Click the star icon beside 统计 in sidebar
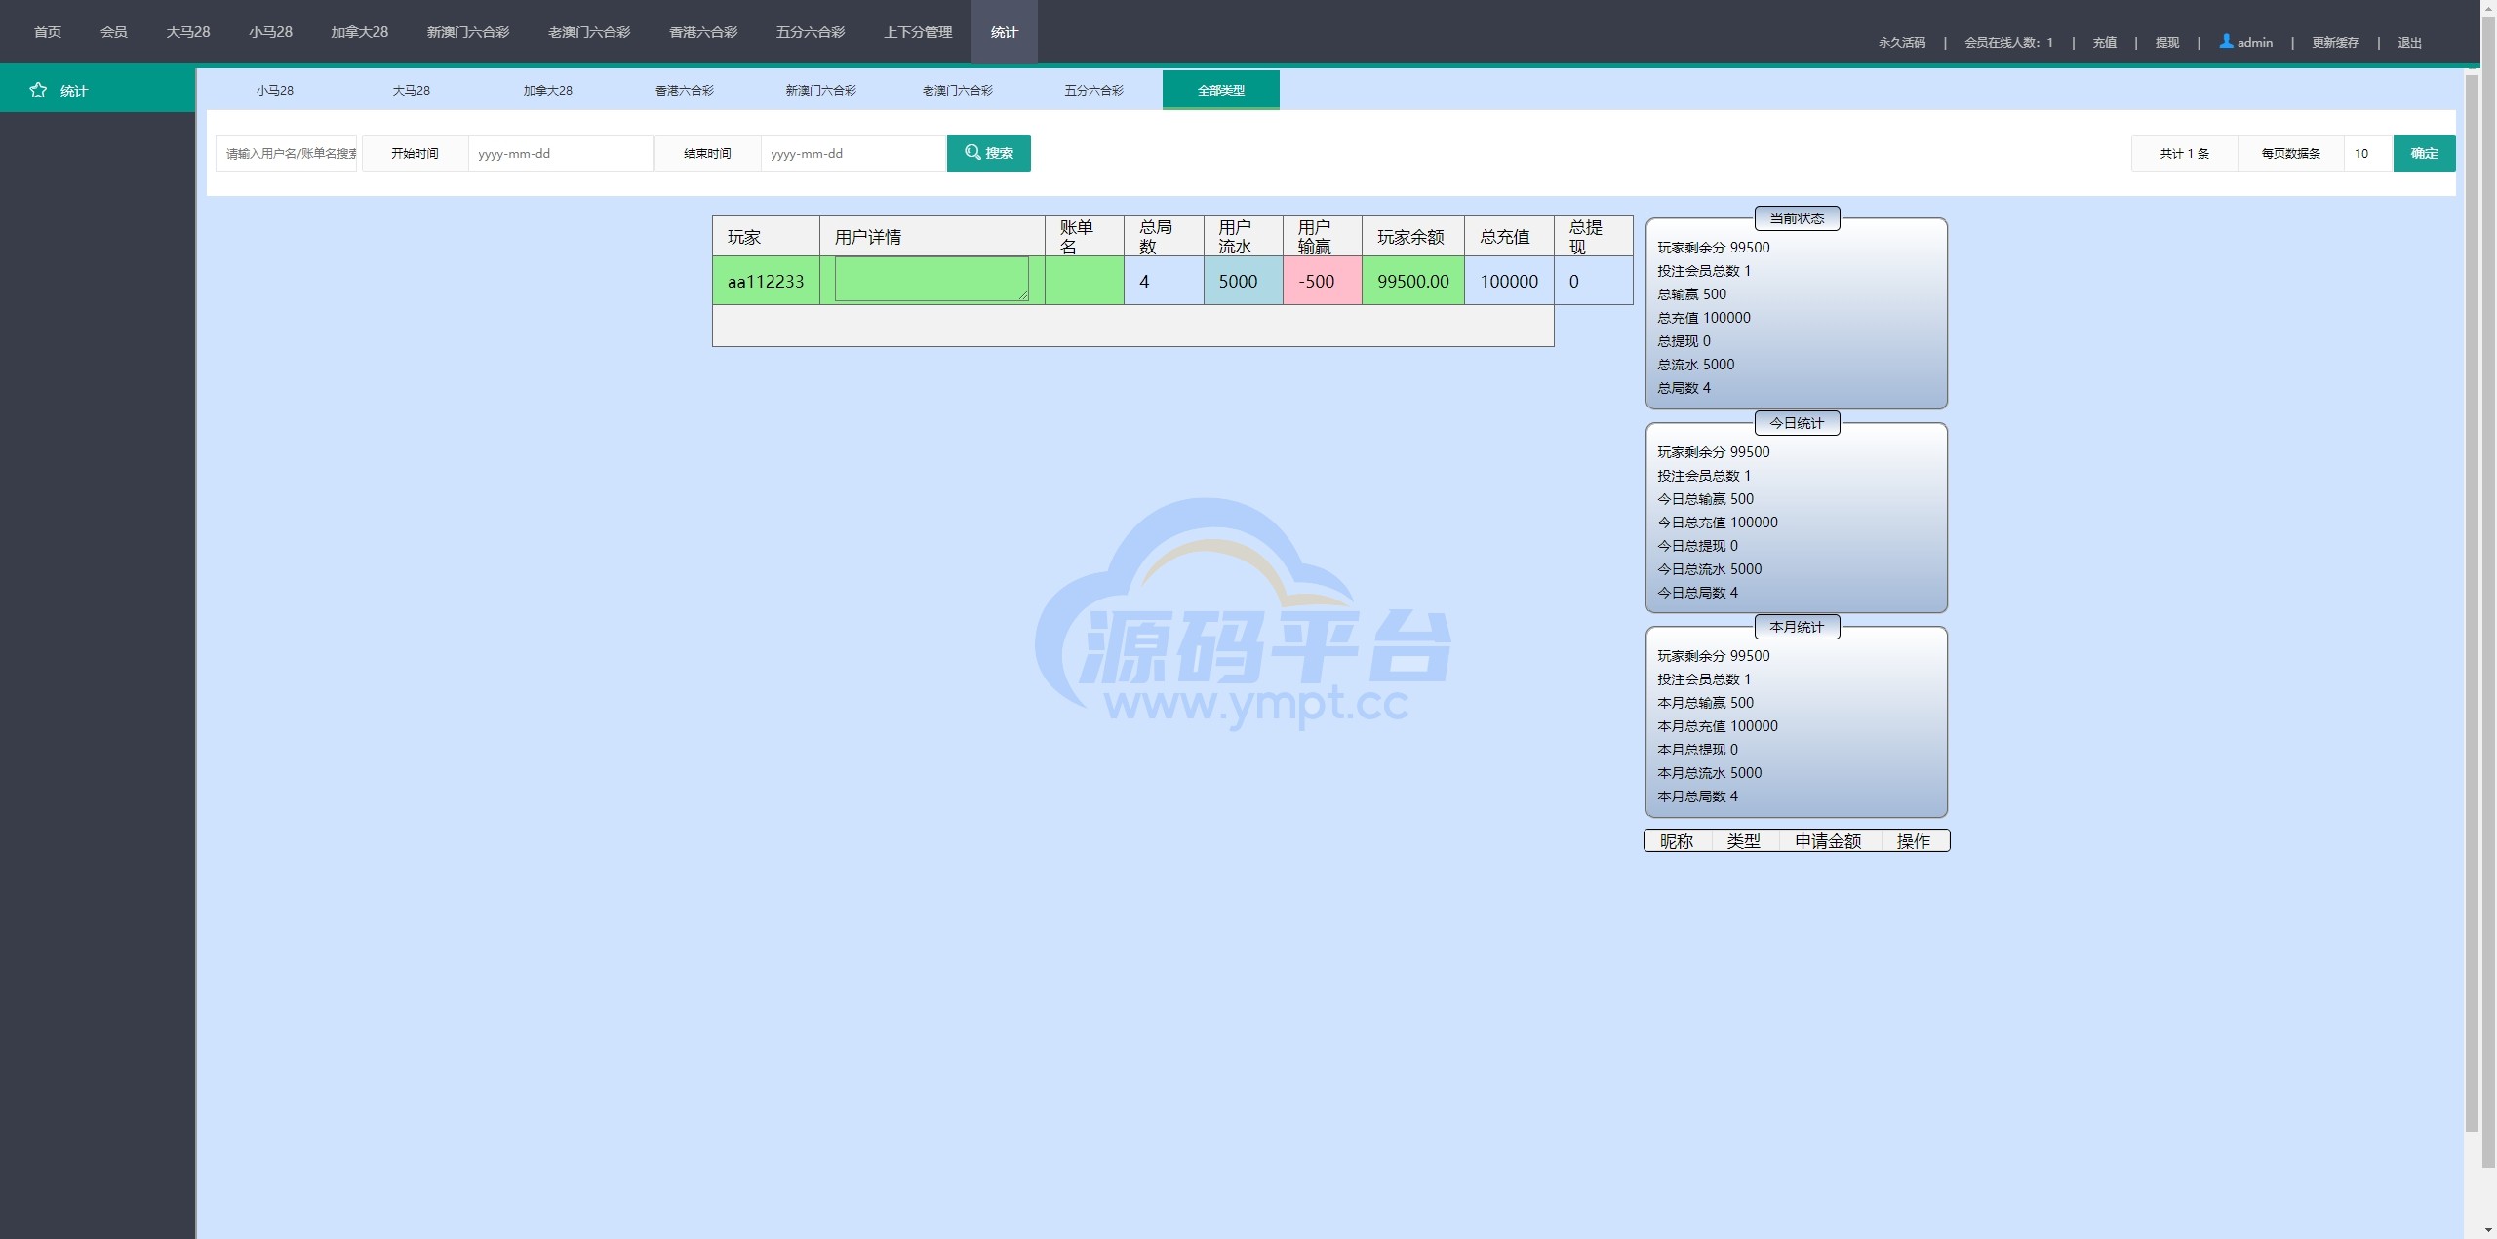 click(38, 90)
